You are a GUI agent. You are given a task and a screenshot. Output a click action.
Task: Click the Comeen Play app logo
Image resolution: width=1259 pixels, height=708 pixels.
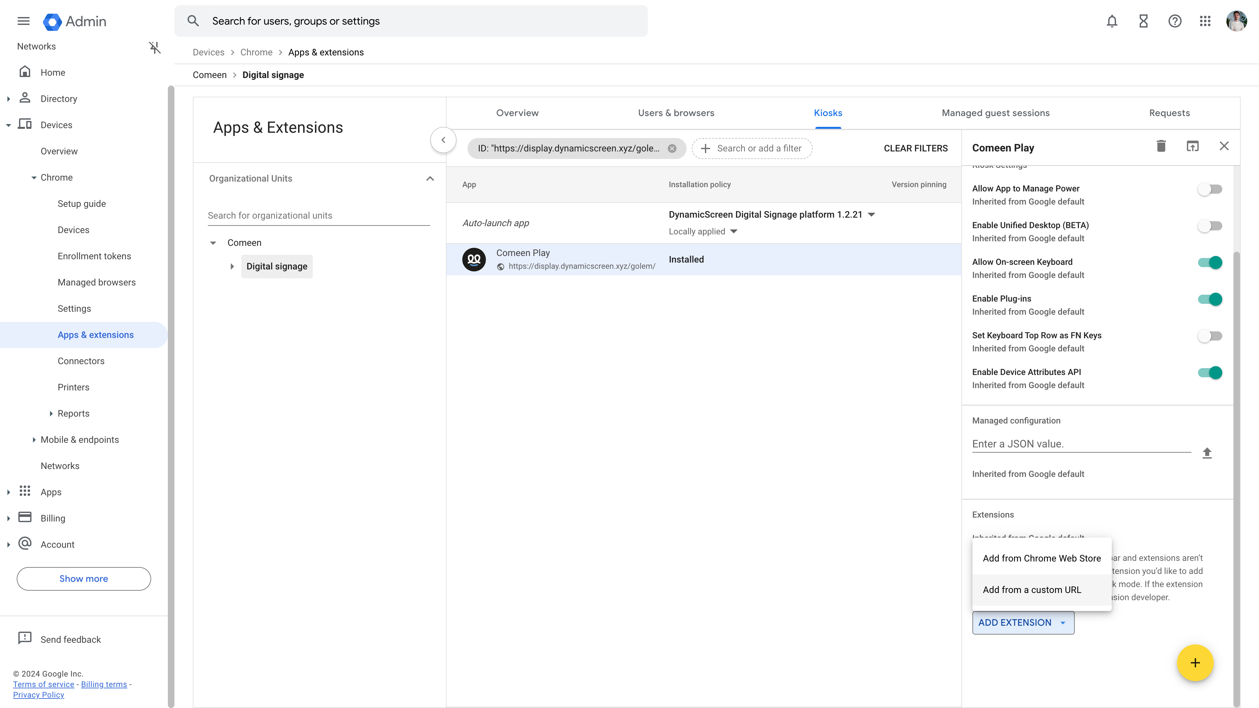tap(473, 260)
